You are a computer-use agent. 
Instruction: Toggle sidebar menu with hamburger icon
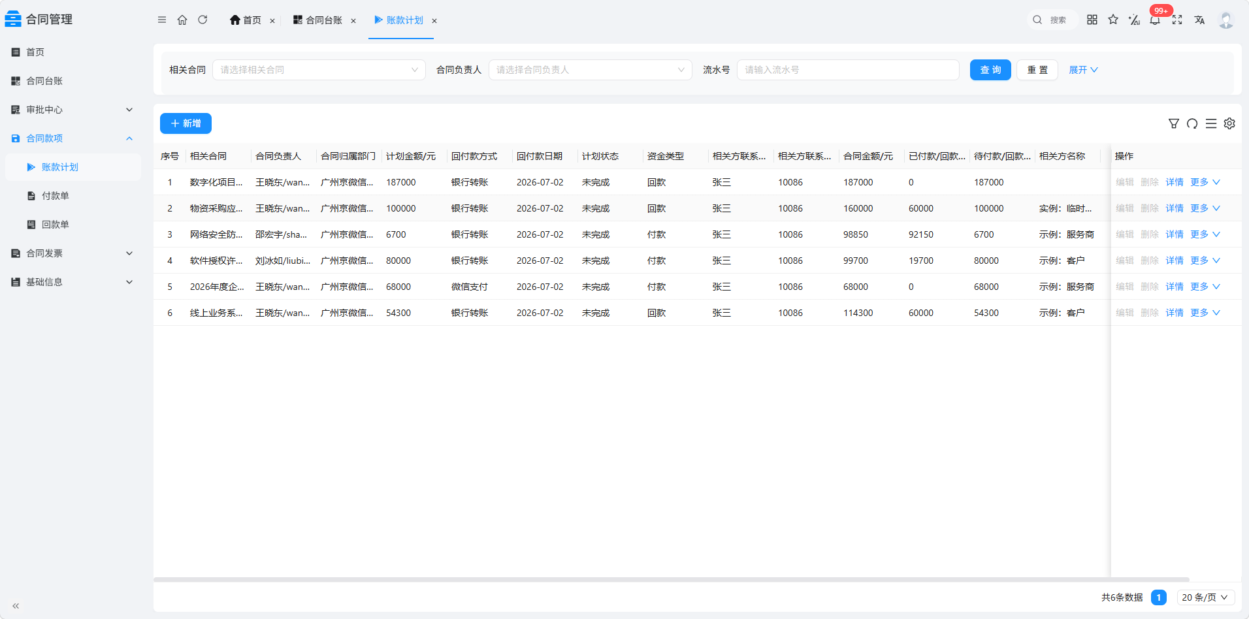pos(162,20)
